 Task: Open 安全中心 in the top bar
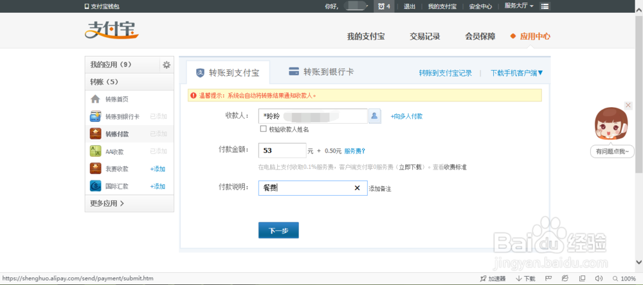coord(480,6)
